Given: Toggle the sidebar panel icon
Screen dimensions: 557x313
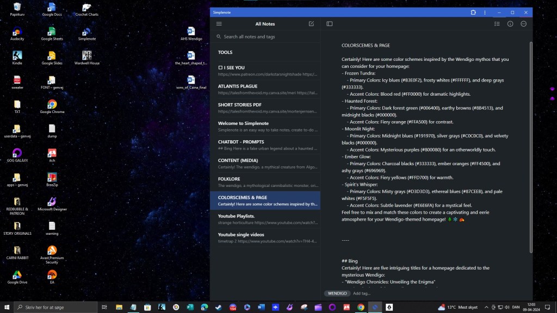Looking at the screenshot, I should [330, 24].
